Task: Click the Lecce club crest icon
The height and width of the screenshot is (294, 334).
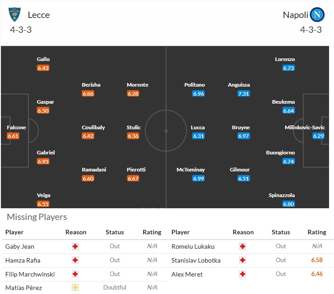Action: click(15, 15)
